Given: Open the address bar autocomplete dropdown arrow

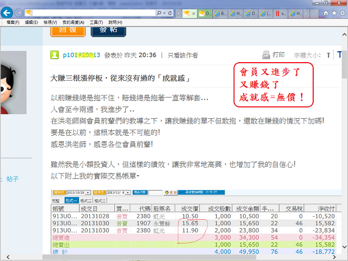Looking at the screenshot, I should pos(165,13).
